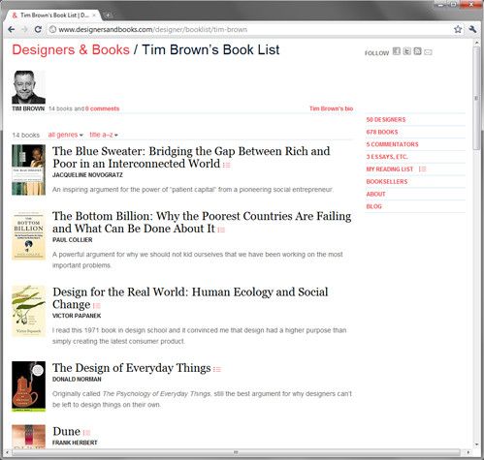Click the site icon in the address bar
484x460 pixels.
[52, 30]
